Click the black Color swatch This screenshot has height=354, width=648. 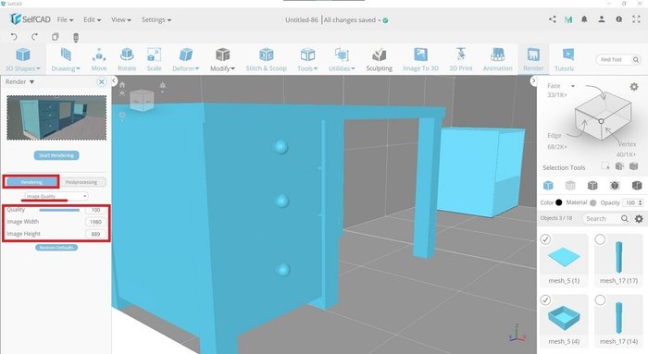[x=559, y=202]
